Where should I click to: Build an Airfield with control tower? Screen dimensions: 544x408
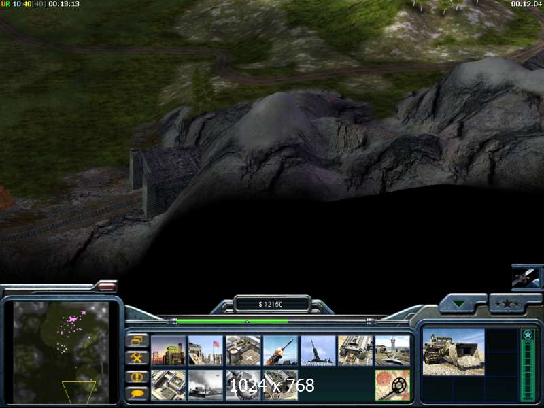pyautogui.click(x=393, y=350)
